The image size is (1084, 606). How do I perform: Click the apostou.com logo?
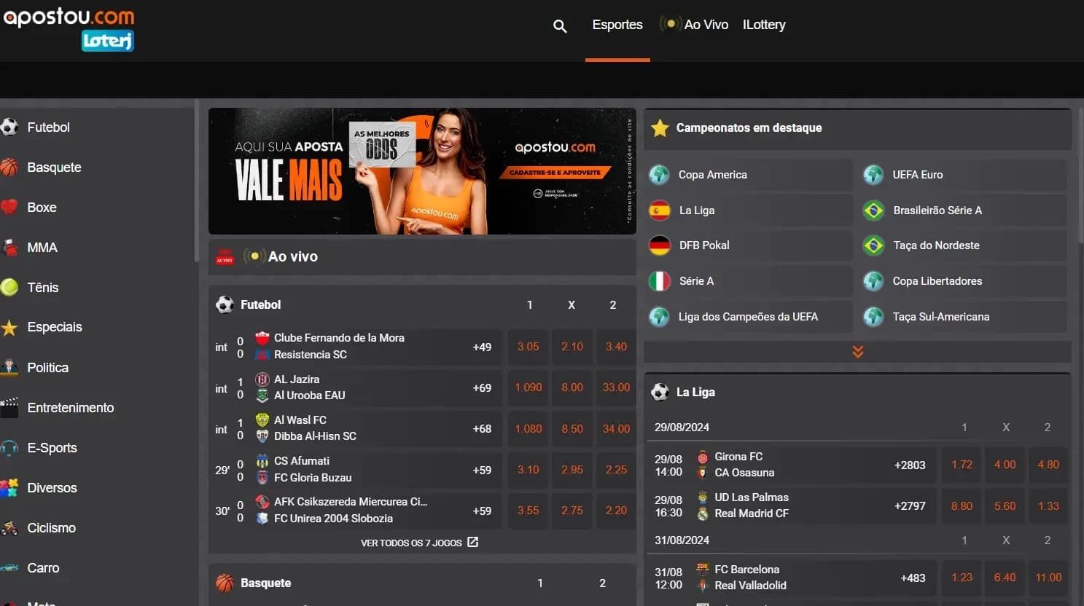click(x=69, y=16)
